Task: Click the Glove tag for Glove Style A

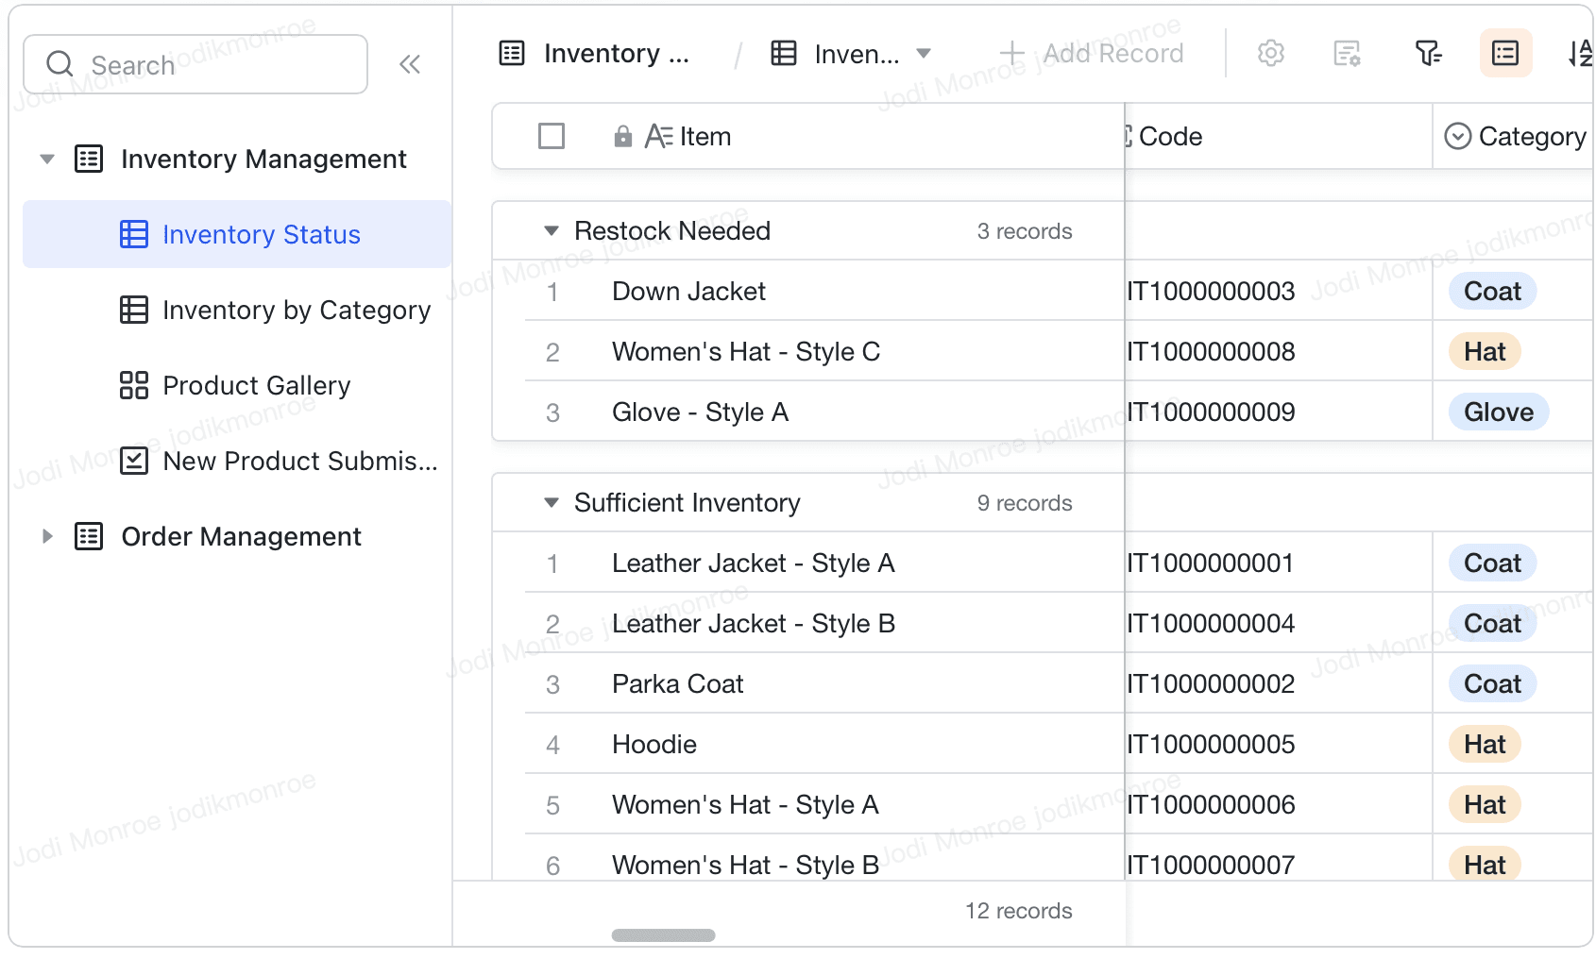Action: point(1499,412)
